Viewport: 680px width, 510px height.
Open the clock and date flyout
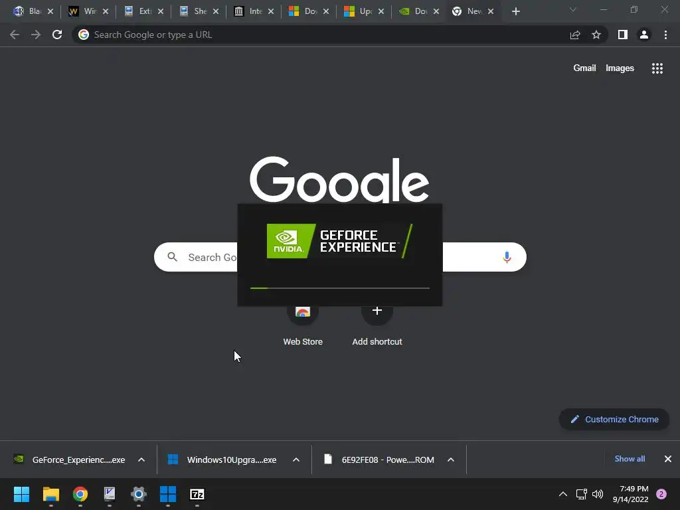[630, 494]
